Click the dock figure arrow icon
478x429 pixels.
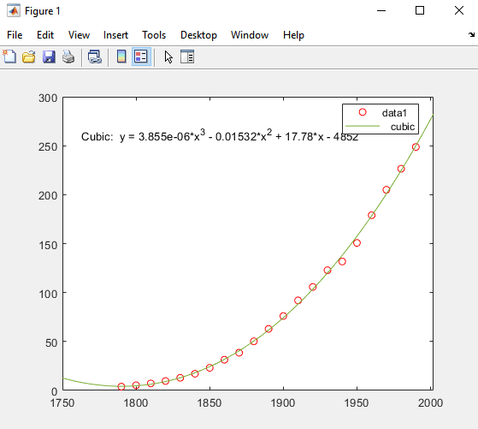click(x=472, y=35)
